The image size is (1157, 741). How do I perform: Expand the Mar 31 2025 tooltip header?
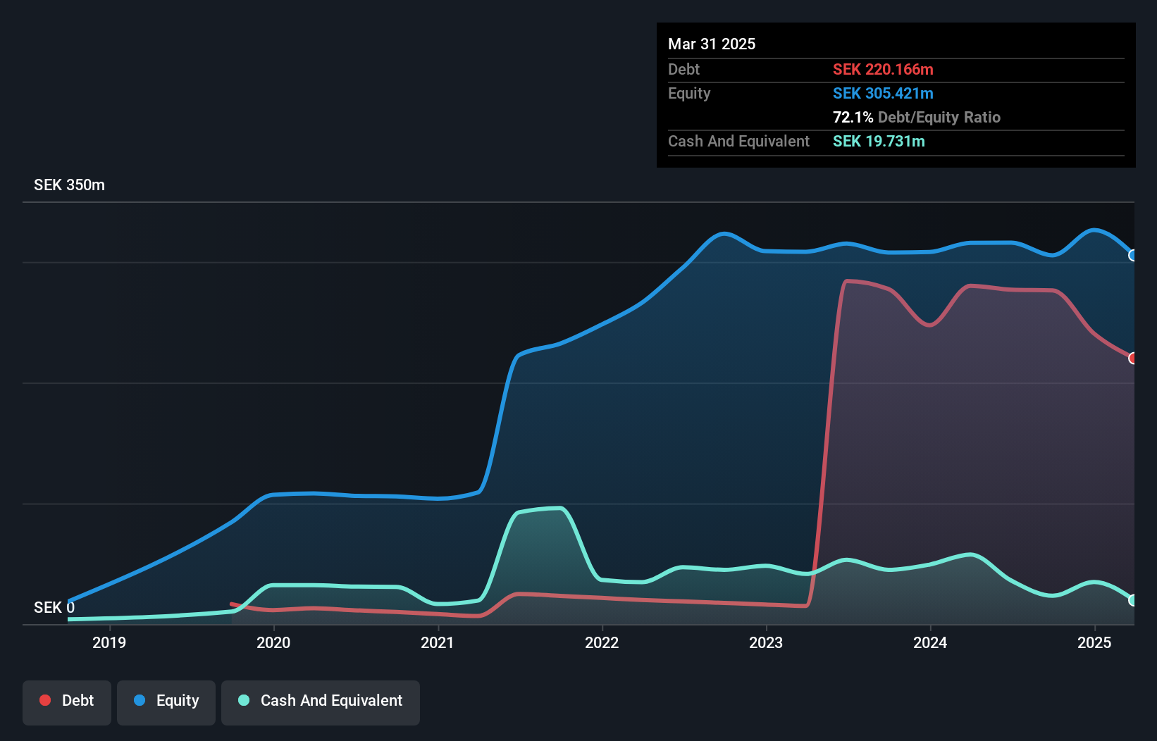(712, 44)
